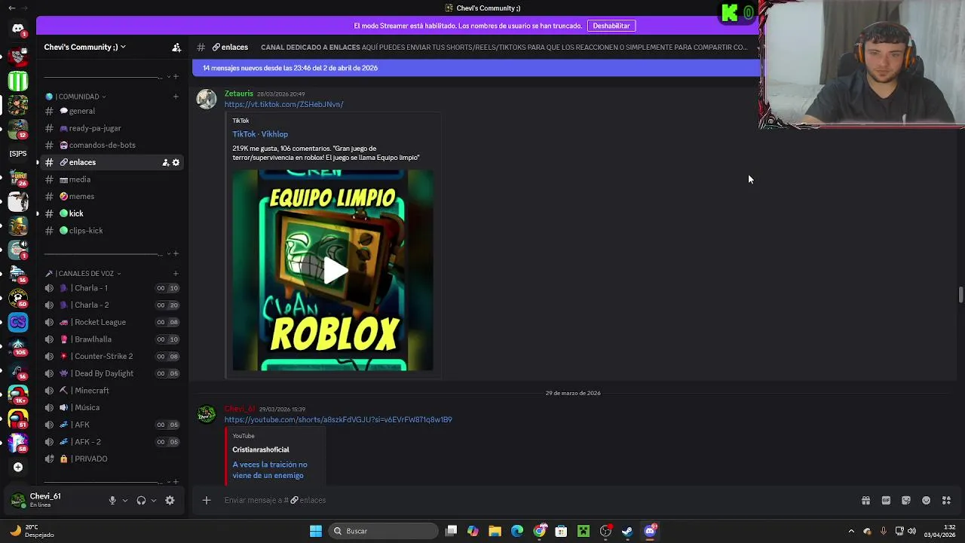The width and height of the screenshot is (965, 543).
Task: Switch to the general channel
Action: [x=112, y=111]
